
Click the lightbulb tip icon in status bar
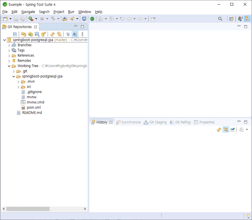click(x=248, y=216)
